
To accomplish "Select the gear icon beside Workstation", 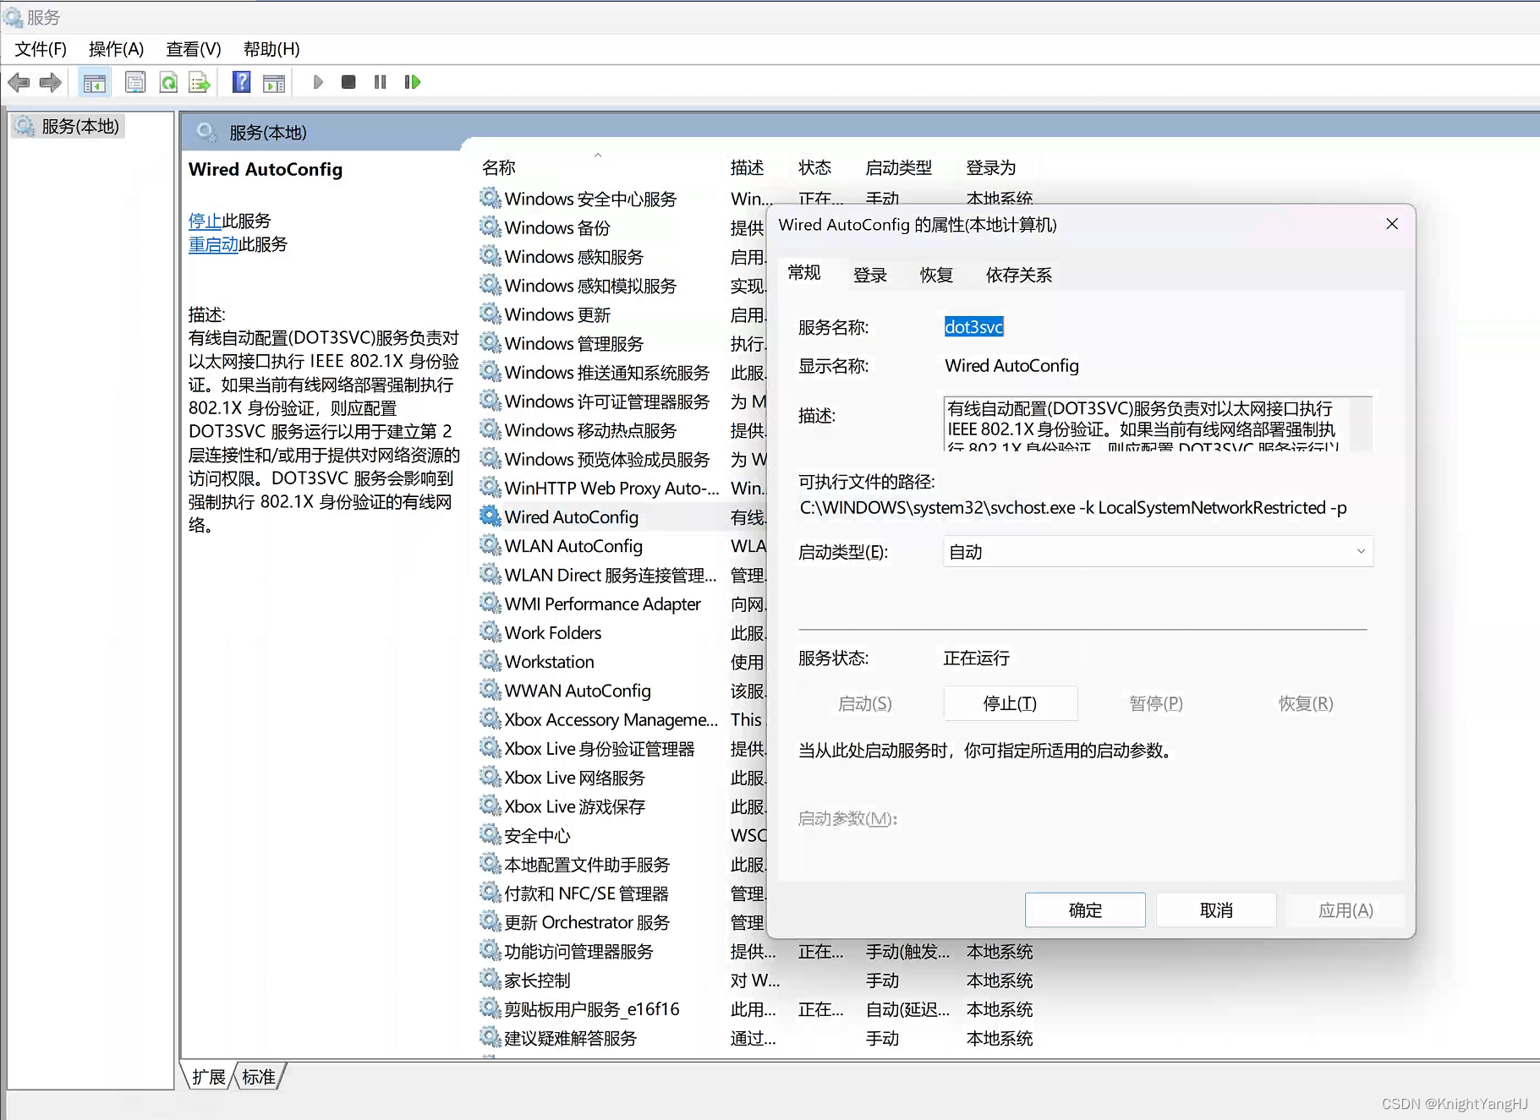I will pos(490,661).
